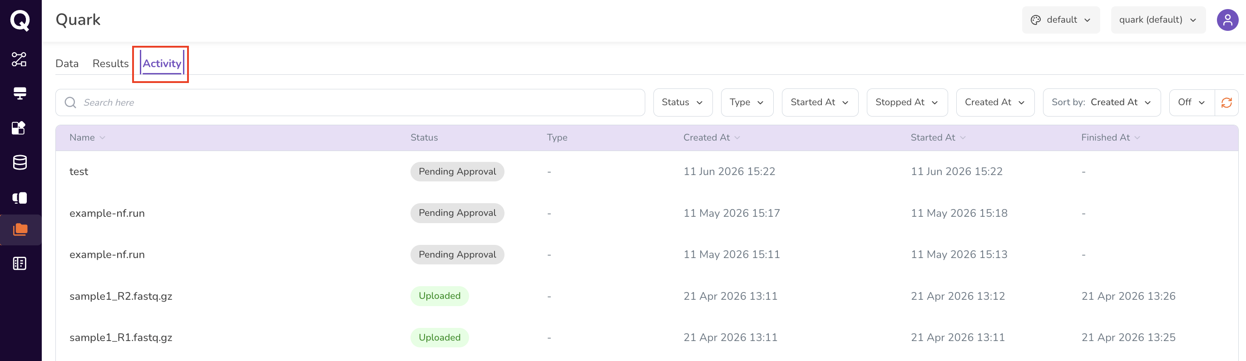Open the quark (default) workspace dropdown

pyautogui.click(x=1158, y=20)
